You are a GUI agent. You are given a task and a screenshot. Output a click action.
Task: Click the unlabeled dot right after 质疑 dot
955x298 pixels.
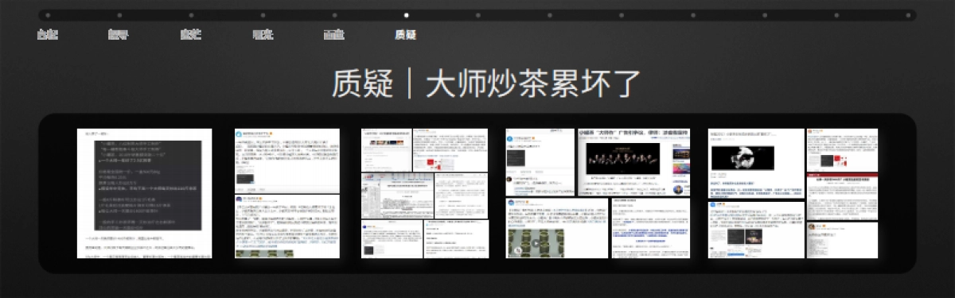click(477, 15)
